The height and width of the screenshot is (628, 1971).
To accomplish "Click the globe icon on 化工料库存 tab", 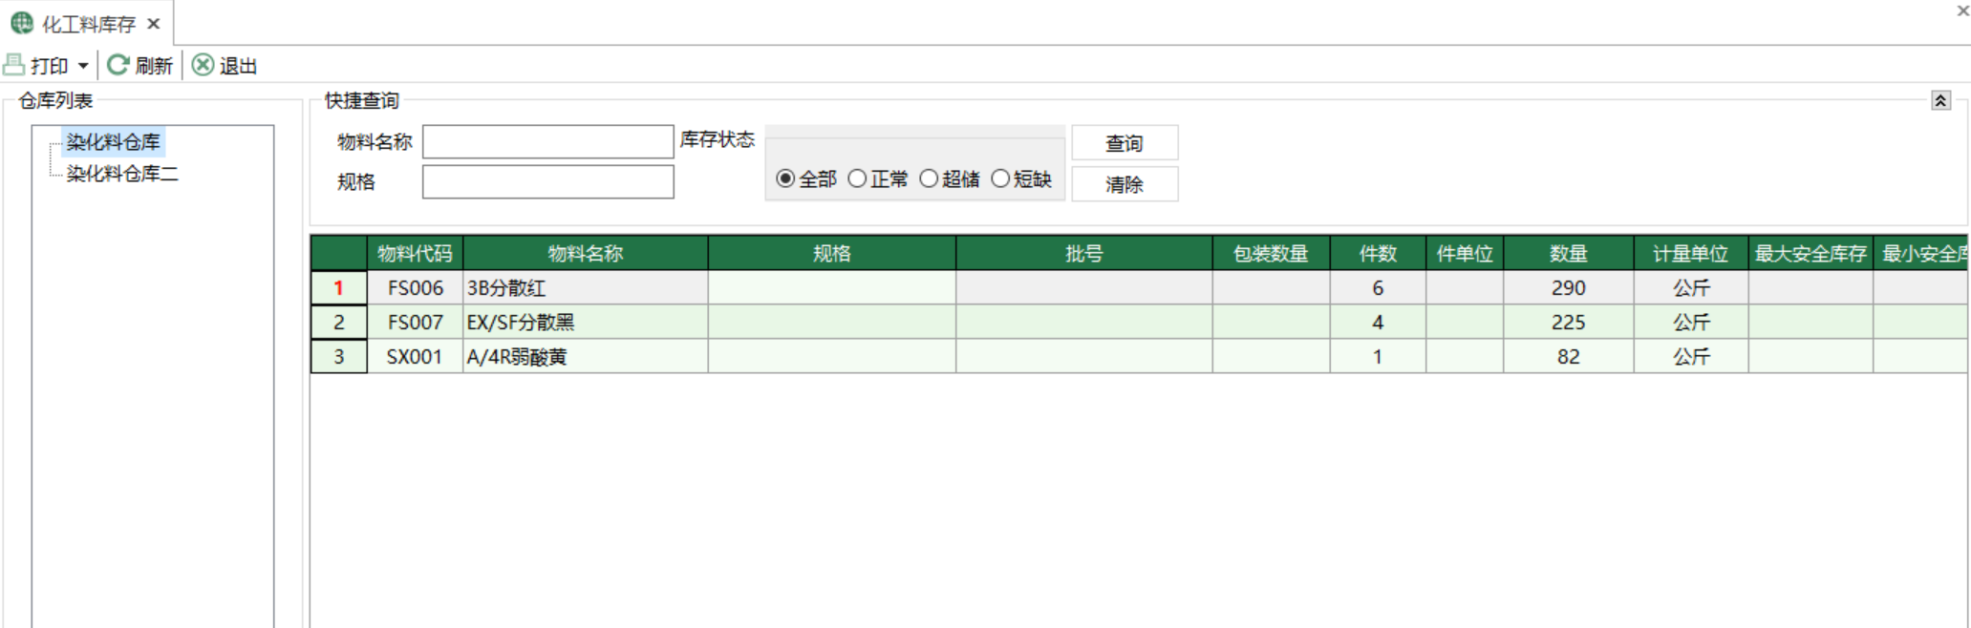I will pos(22,23).
